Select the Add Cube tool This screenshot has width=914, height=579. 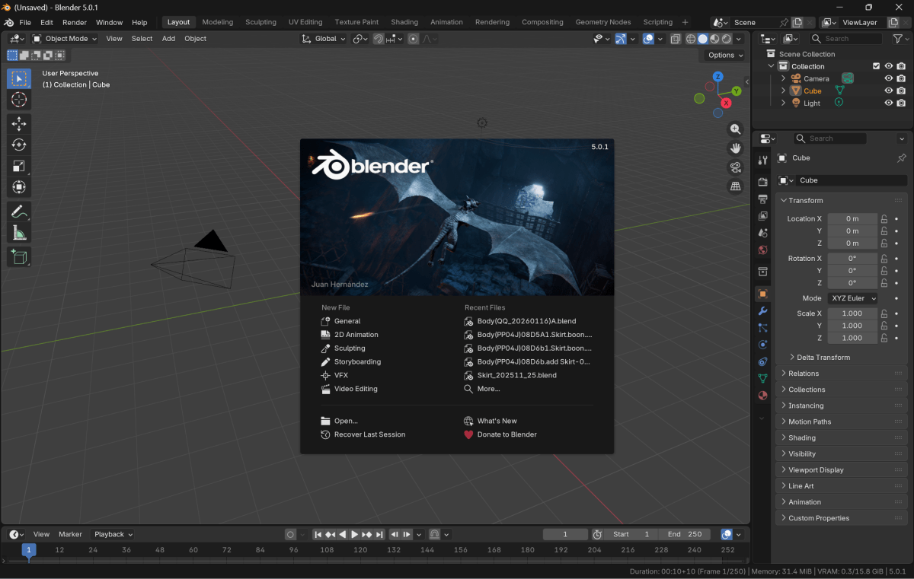[x=19, y=258]
